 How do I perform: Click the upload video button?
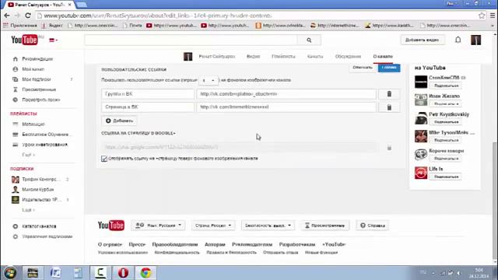[422, 40]
